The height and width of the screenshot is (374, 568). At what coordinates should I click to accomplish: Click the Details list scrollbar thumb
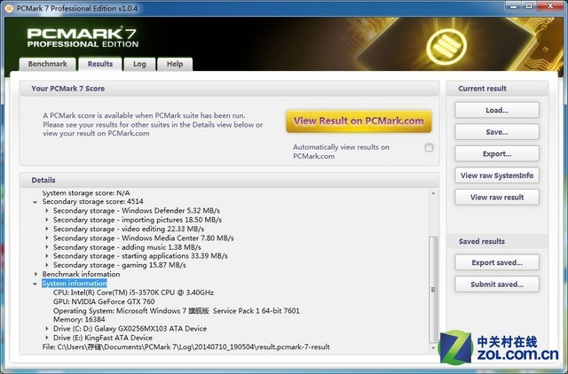(433, 289)
